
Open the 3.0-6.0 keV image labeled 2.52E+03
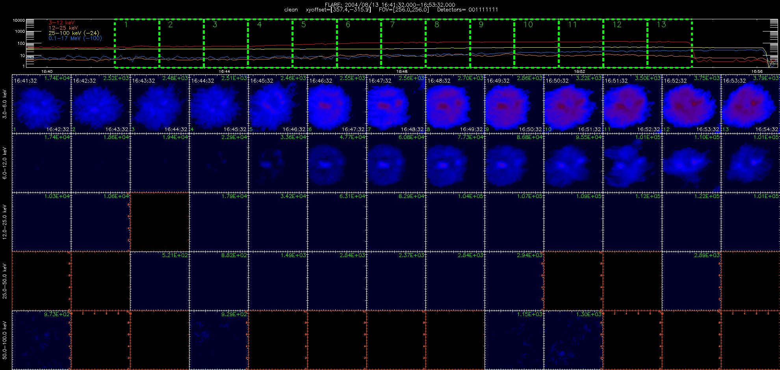pyautogui.click(x=100, y=104)
